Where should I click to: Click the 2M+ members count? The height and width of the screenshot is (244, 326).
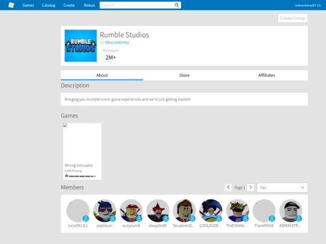click(110, 57)
